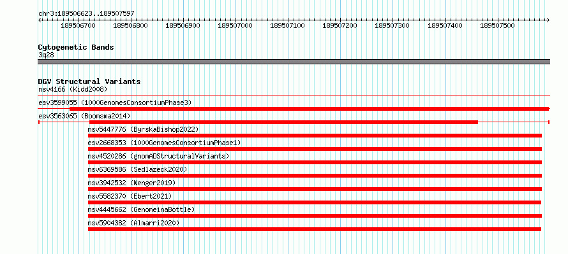568x254 pixels.
Task: Click the red bar for nsv3942532
Action: 315,189
